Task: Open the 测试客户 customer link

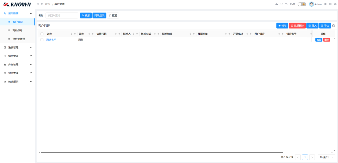Action: [51, 40]
